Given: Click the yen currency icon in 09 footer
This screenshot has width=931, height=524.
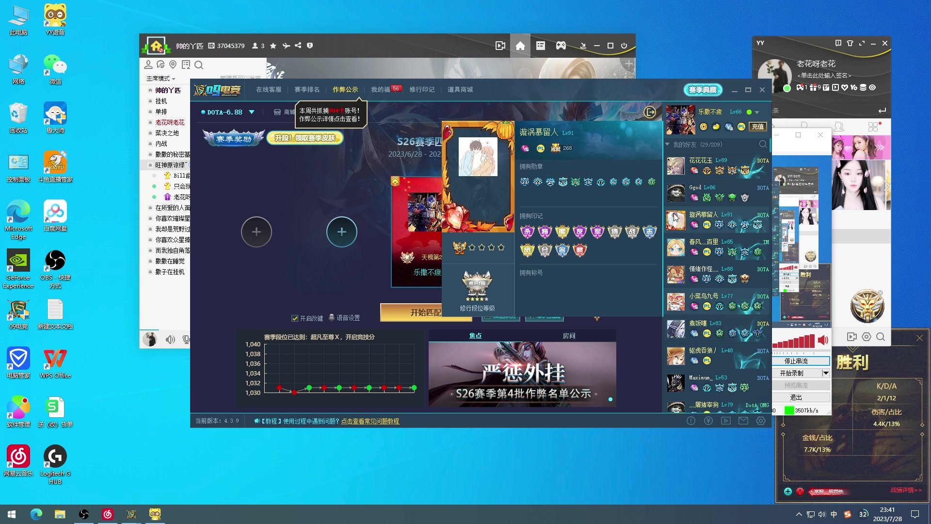Looking at the screenshot, I should pyautogui.click(x=708, y=421).
